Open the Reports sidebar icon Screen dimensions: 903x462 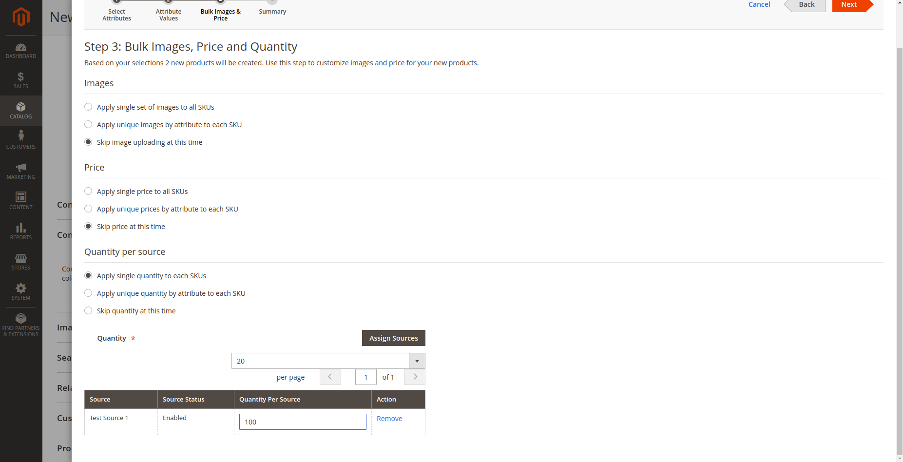pos(20,231)
